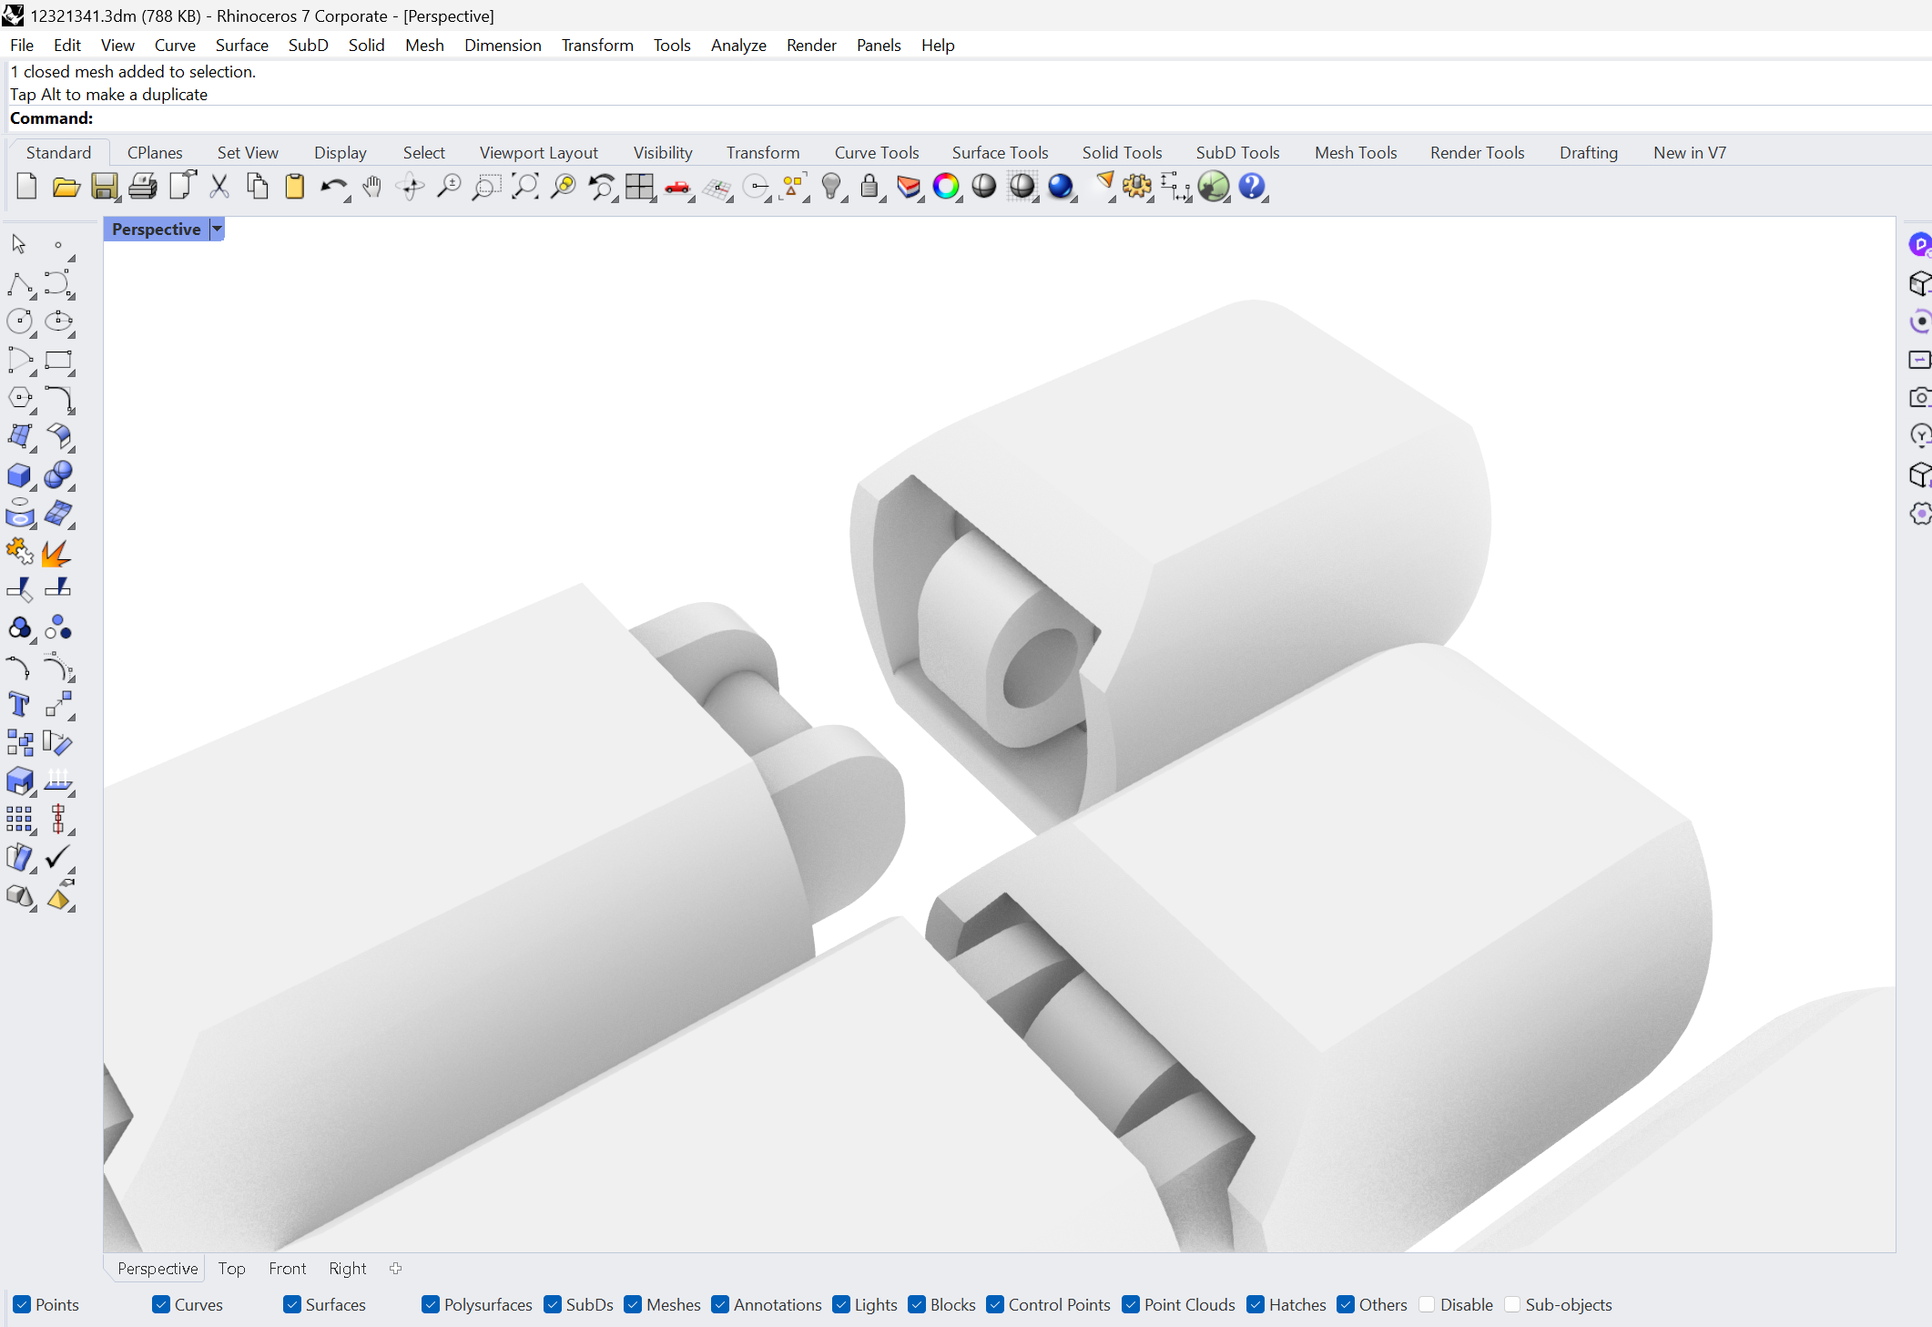The image size is (1932, 1327).
Task: Expand the Mesh menu
Action: (x=424, y=46)
